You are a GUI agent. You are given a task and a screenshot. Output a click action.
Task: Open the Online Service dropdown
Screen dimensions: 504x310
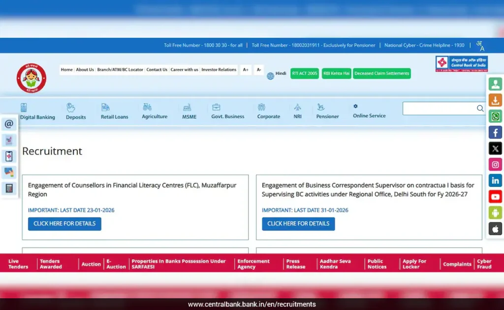coord(369,112)
